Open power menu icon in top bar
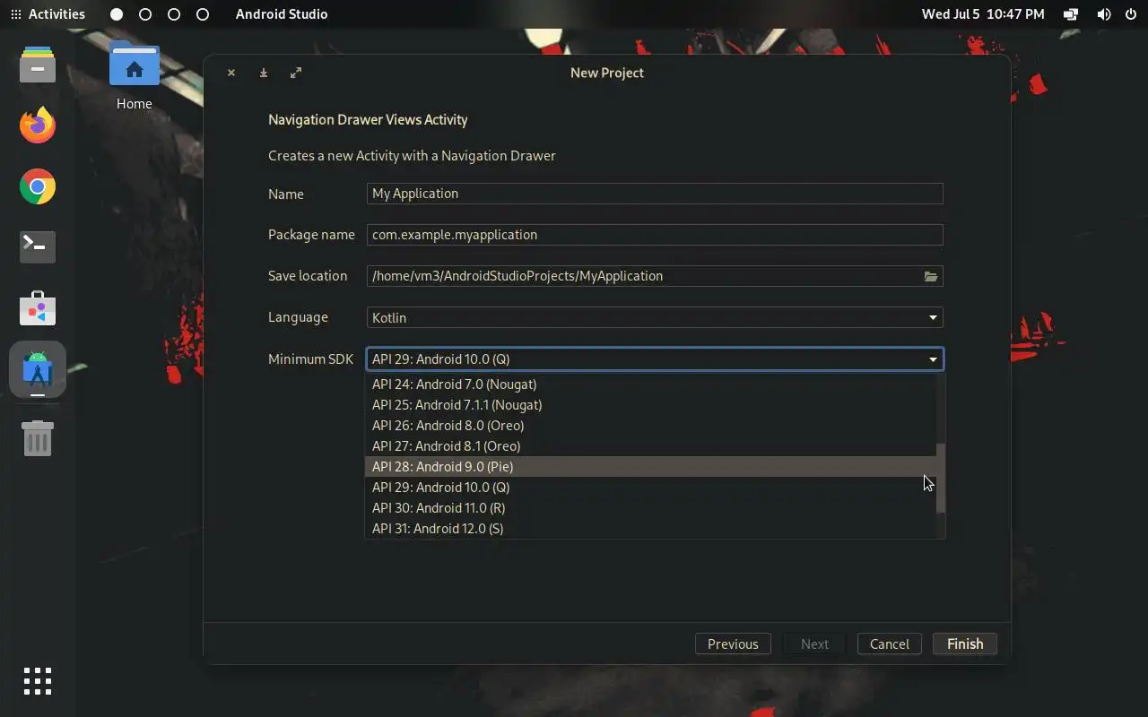Image resolution: width=1148 pixels, height=717 pixels. click(1131, 14)
